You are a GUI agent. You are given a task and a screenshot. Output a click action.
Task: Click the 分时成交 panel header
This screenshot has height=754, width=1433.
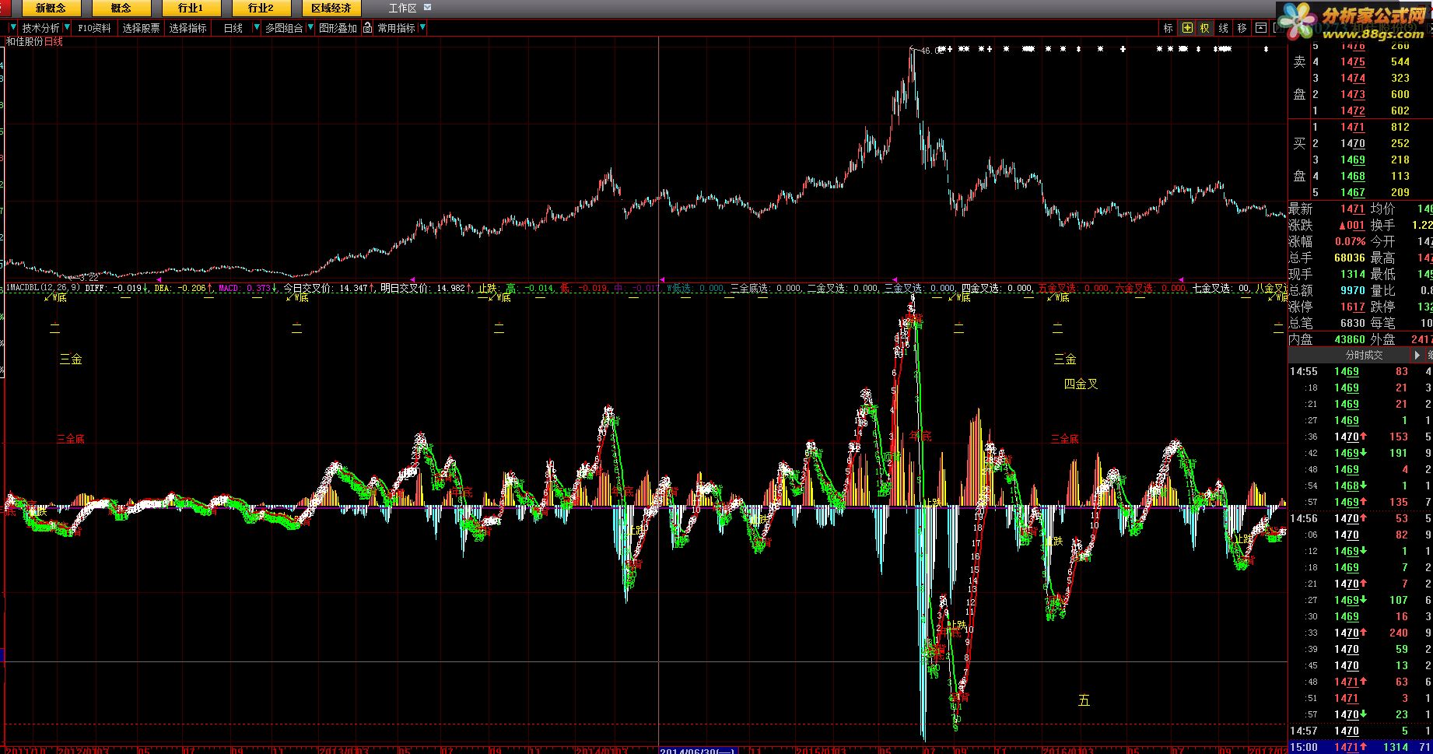1365,355
